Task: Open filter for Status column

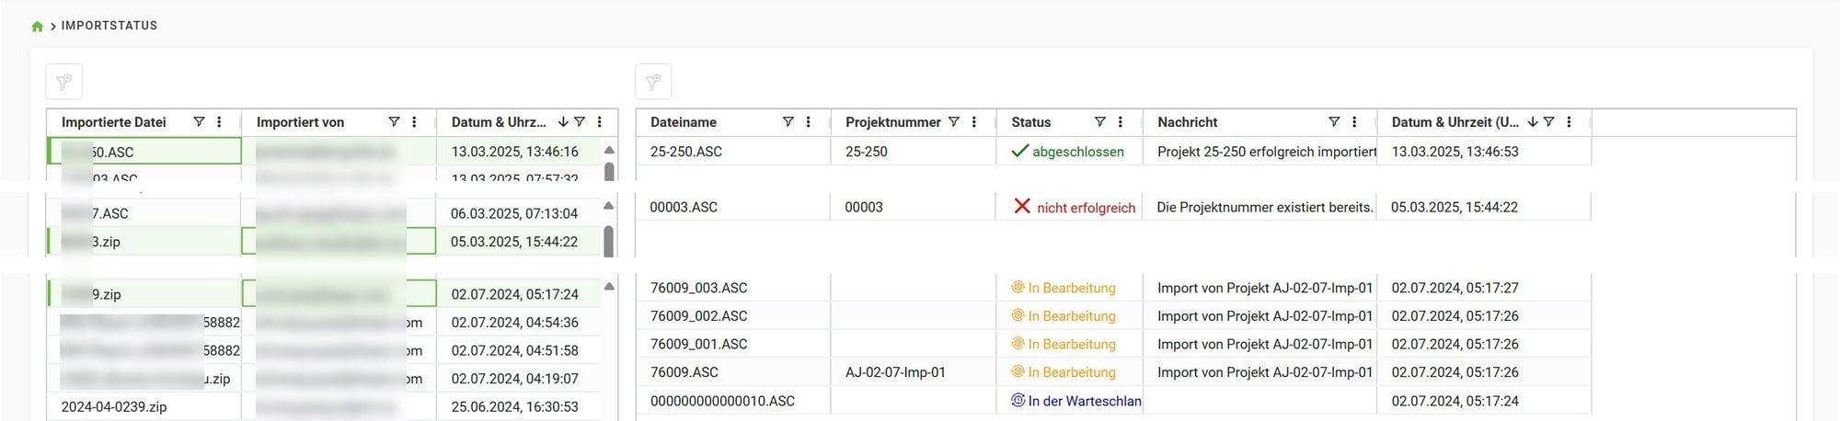Action: pos(1099,121)
